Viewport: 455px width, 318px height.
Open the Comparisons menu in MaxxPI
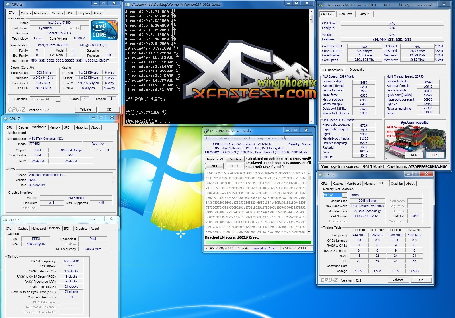click(x=265, y=138)
